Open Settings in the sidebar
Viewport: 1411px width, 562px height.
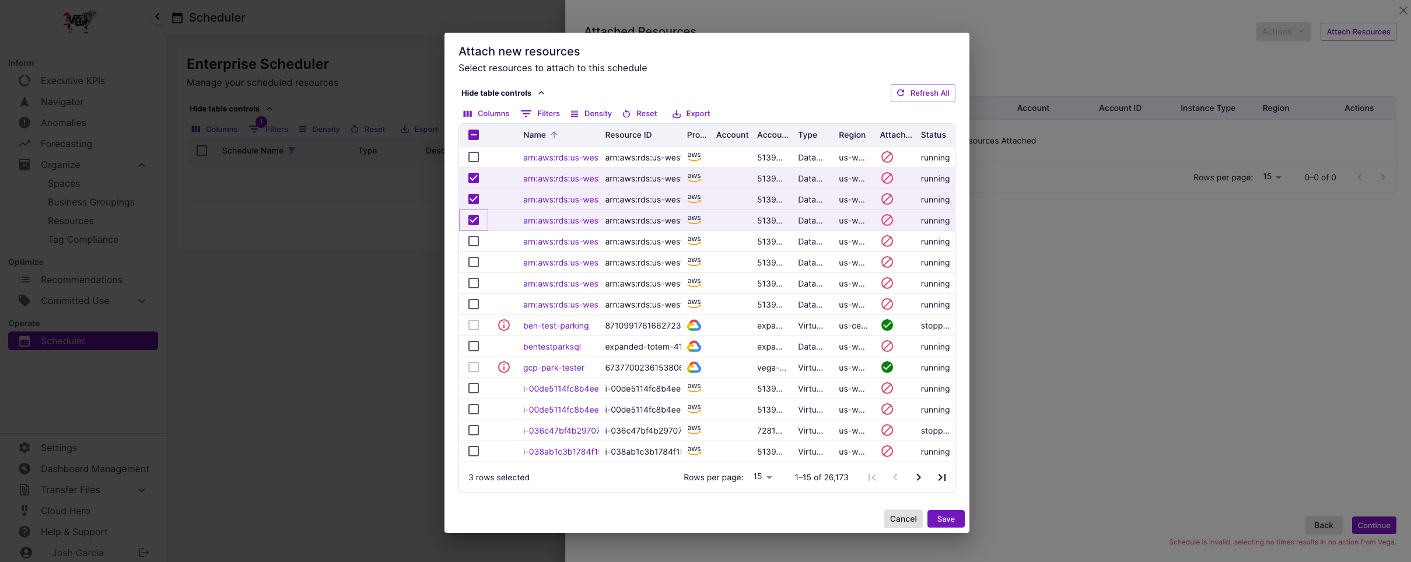(59, 448)
